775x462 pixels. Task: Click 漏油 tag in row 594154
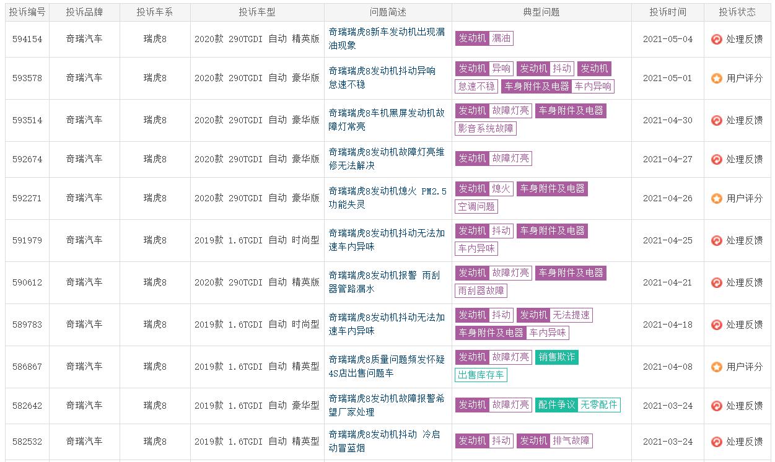point(501,38)
